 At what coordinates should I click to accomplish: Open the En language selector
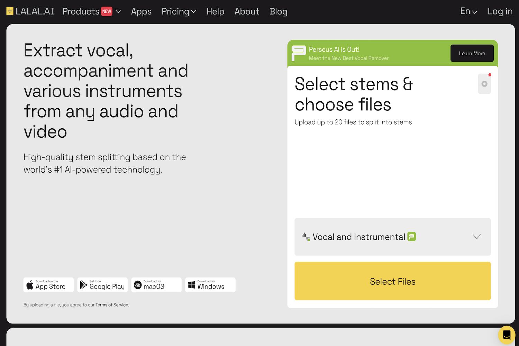pos(469,11)
